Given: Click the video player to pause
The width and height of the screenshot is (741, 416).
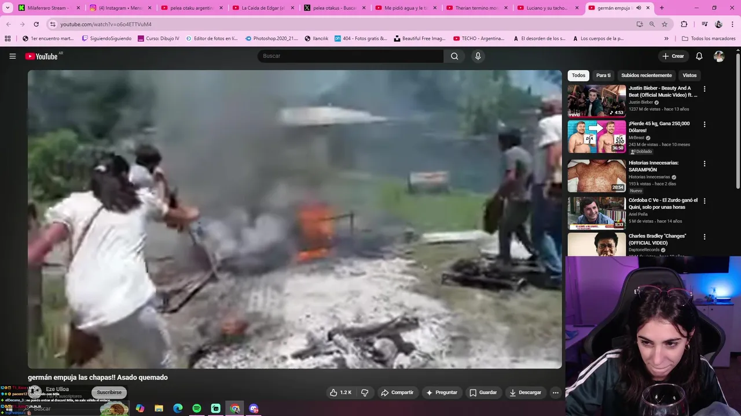Looking at the screenshot, I should coord(295,219).
